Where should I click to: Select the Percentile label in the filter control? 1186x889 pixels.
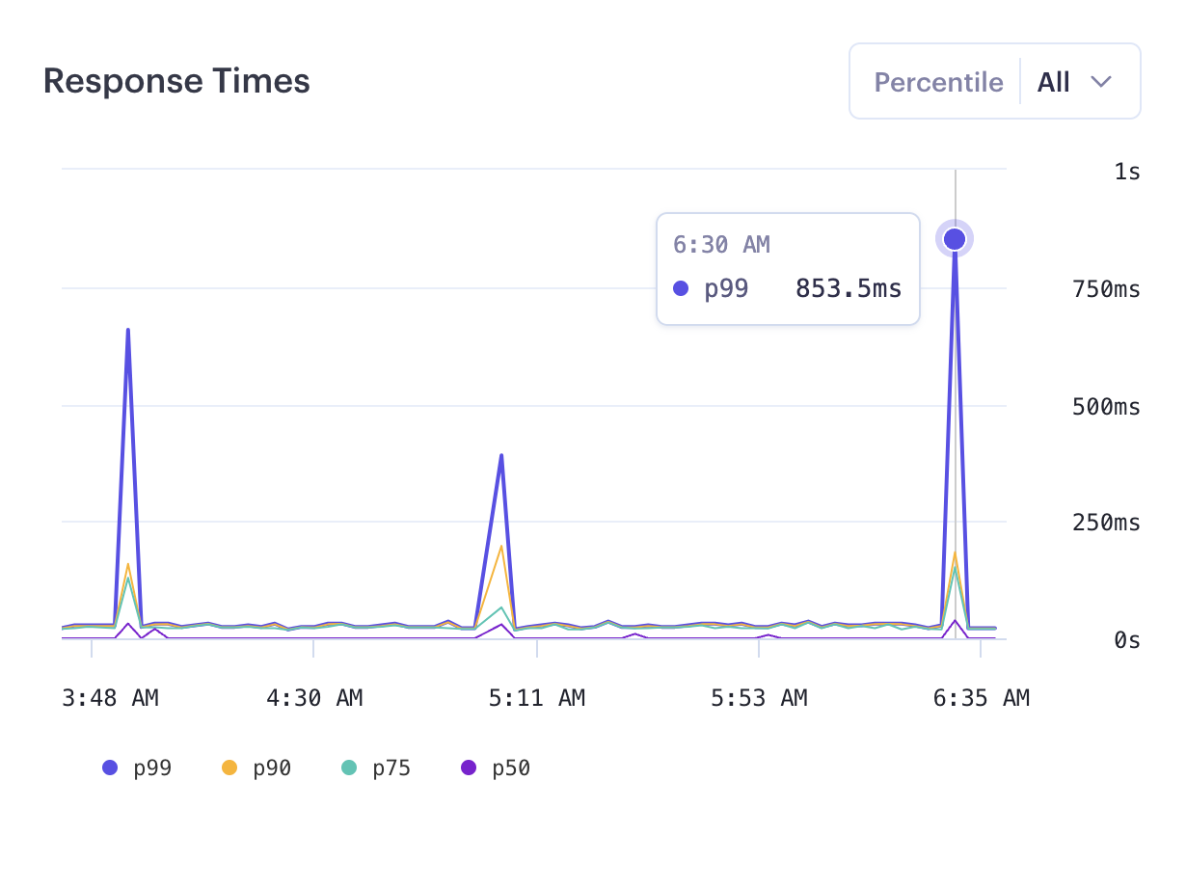point(938,82)
